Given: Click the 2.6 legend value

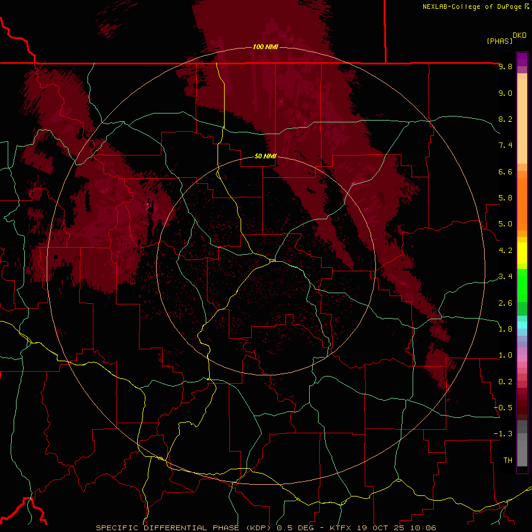Looking at the screenshot, I should tap(505, 303).
